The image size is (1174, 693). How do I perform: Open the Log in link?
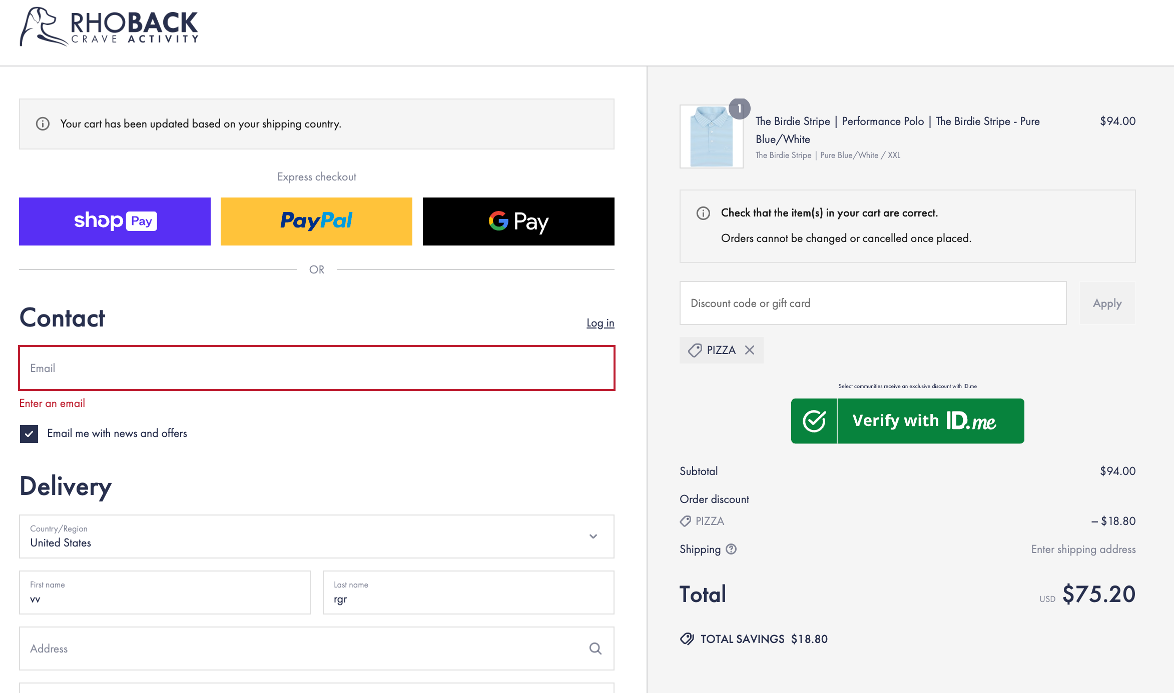point(601,322)
